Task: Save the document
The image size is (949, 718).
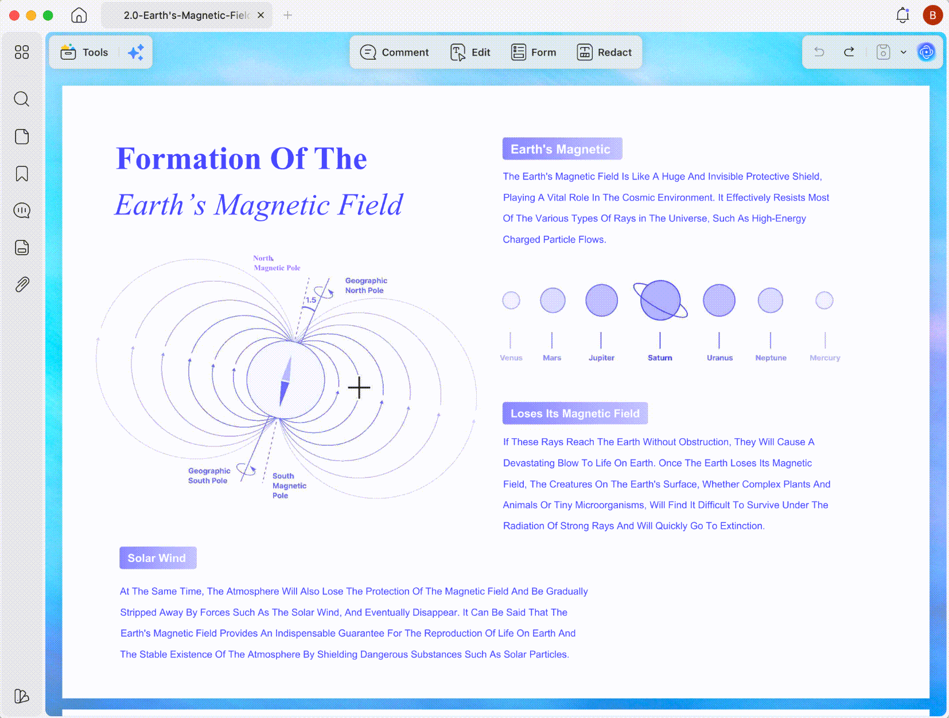Action: 884,52
